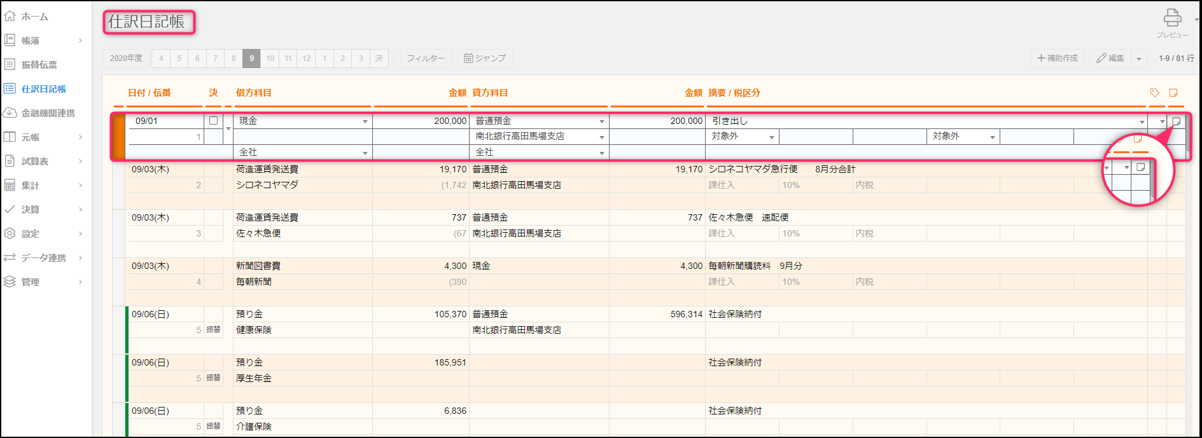Click the 09/01 date input field

tap(166, 121)
